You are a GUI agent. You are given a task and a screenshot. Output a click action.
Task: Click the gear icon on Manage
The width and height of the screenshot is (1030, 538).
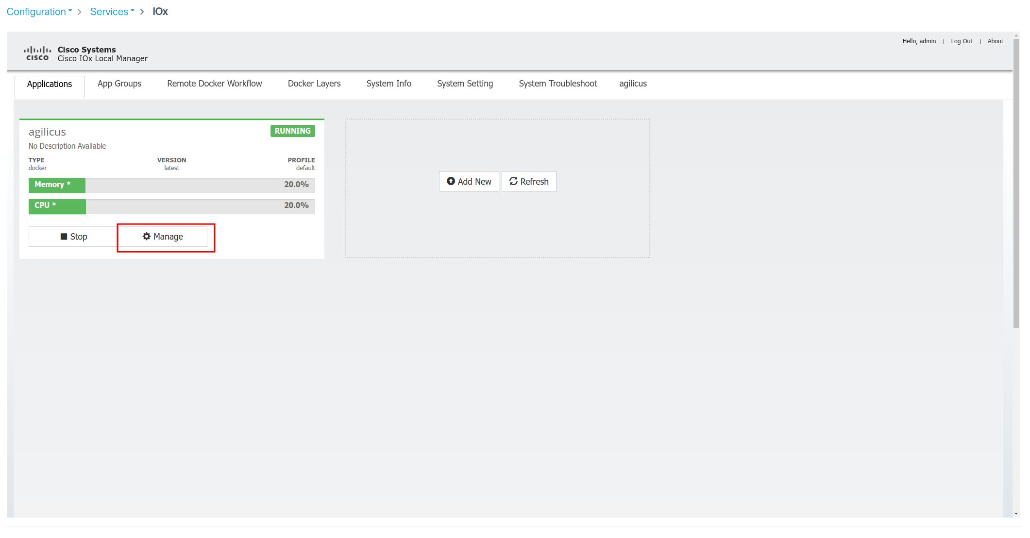click(x=146, y=237)
